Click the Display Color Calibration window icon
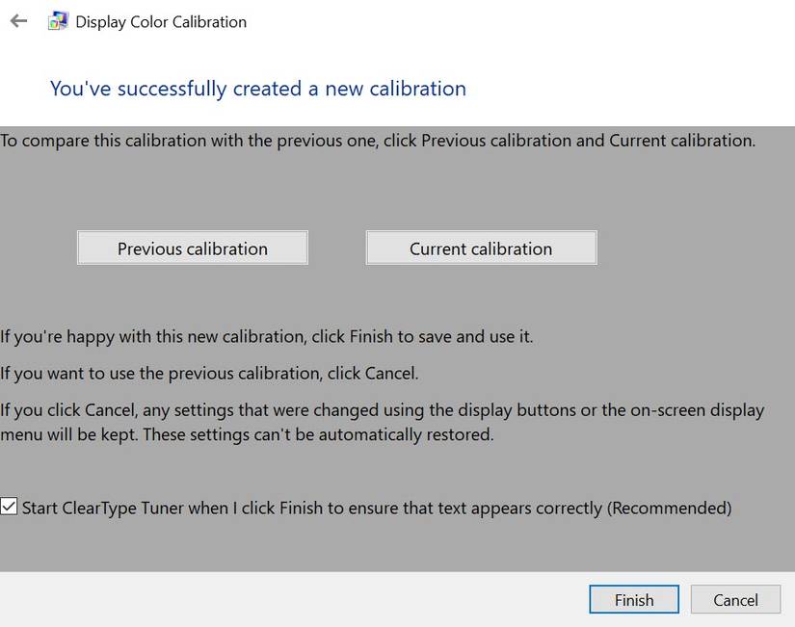Viewport: 795px width, 627px height. pos(56,20)
